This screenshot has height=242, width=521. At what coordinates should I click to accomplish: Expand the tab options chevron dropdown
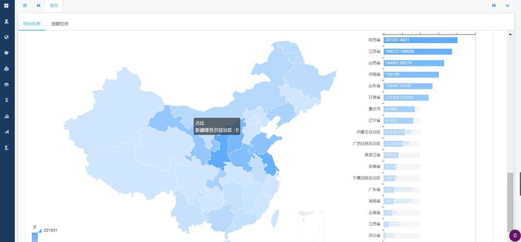point(507,6)
